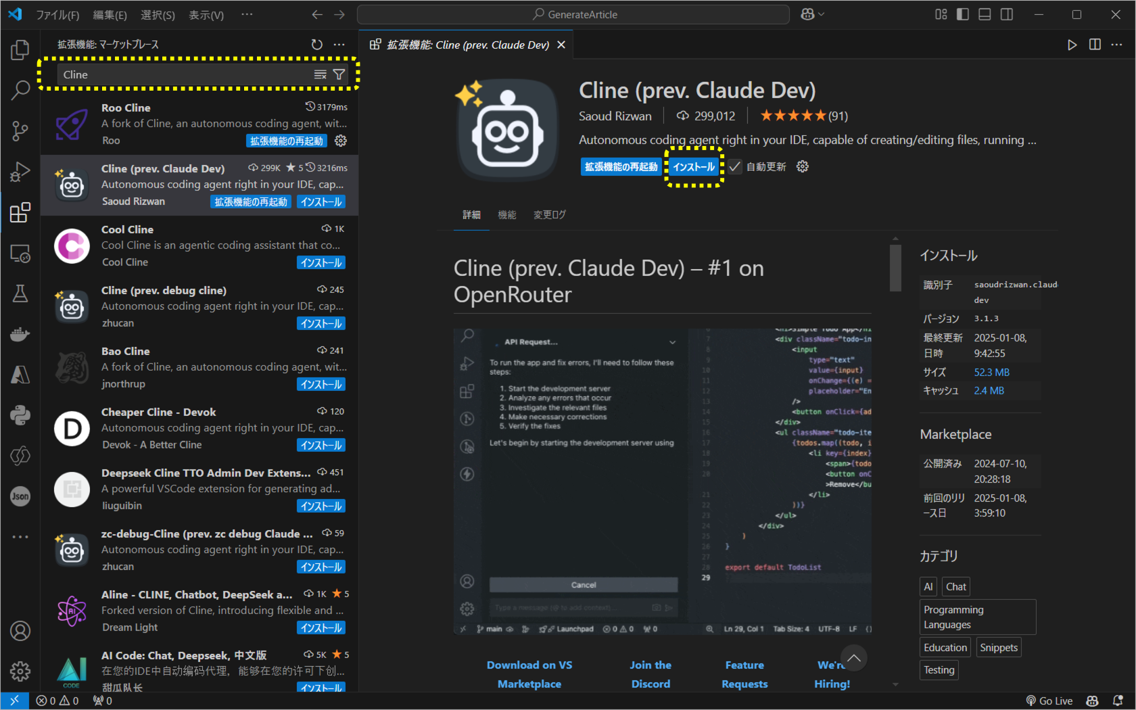Restart extensions for Roo Cline
The height and width of the screenshot is (710, 1136).
(287, 141)
